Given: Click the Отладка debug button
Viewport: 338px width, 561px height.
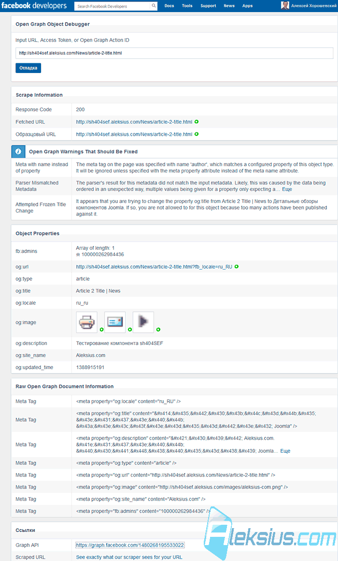Looking at the screenshot, I should (x=28, y=68).
